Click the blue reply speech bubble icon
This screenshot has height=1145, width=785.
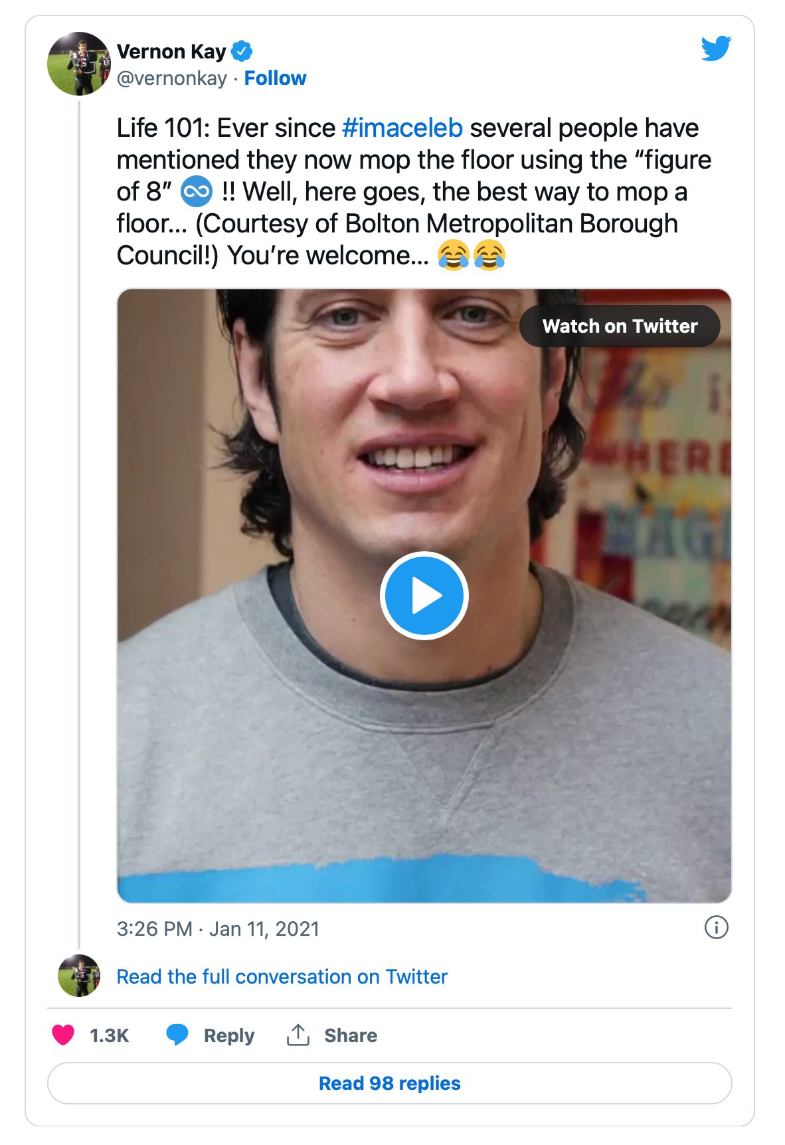coord(177,1035)
